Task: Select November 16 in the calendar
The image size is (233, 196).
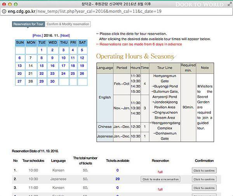Action: pyautogui.click(x=52, y=66)
